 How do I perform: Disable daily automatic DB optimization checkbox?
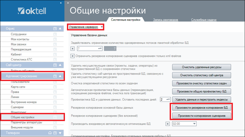coord(168,124)
